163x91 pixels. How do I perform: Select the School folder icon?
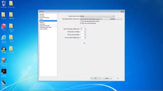pyautogui.click(x=11, y=38)
